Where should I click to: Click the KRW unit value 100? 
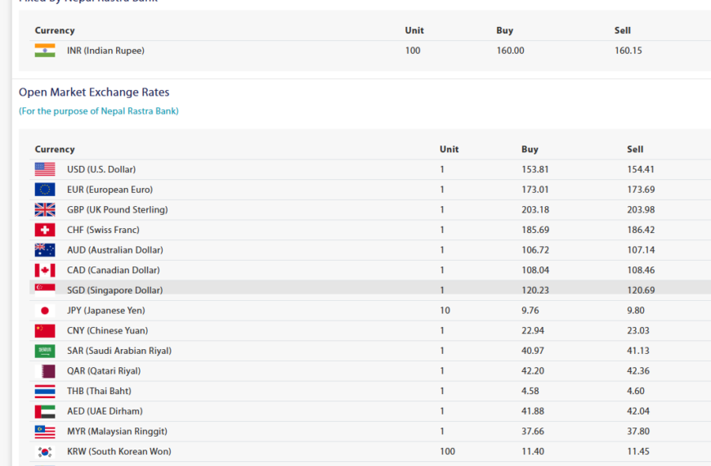pyautogui.click(x=448, y=451)
